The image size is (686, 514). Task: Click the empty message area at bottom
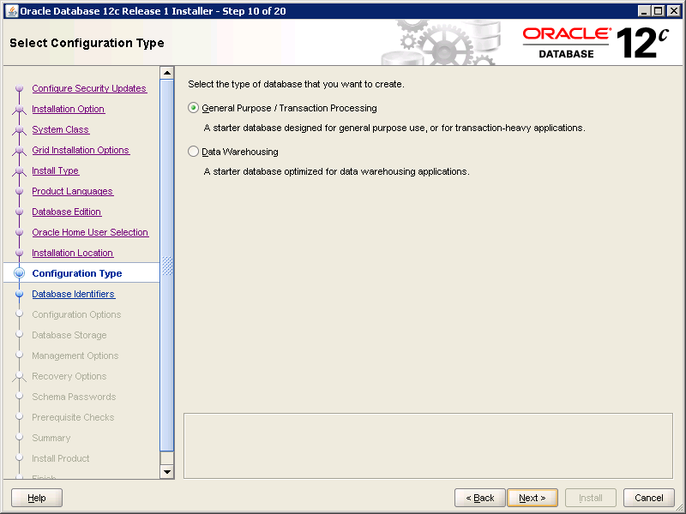click(x=428, y=445)
